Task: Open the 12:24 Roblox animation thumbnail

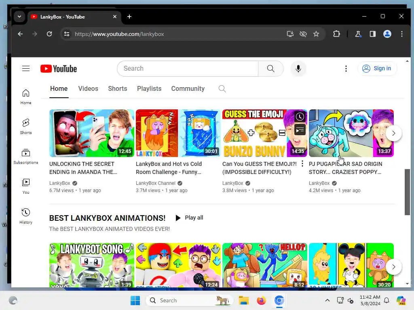Action: [x=178, y=265]
